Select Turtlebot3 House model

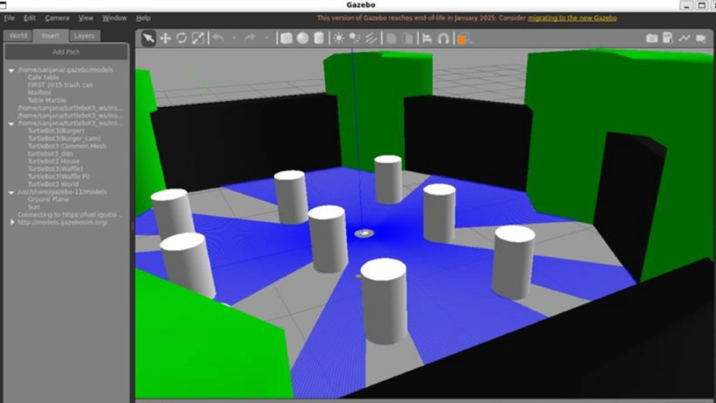point(54,161)
